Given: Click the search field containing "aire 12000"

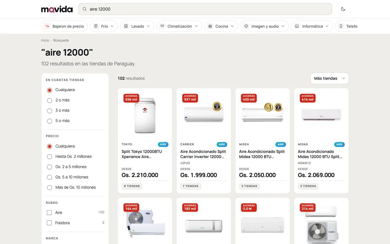Looking at the screenshot, I should tap(205, 9).
